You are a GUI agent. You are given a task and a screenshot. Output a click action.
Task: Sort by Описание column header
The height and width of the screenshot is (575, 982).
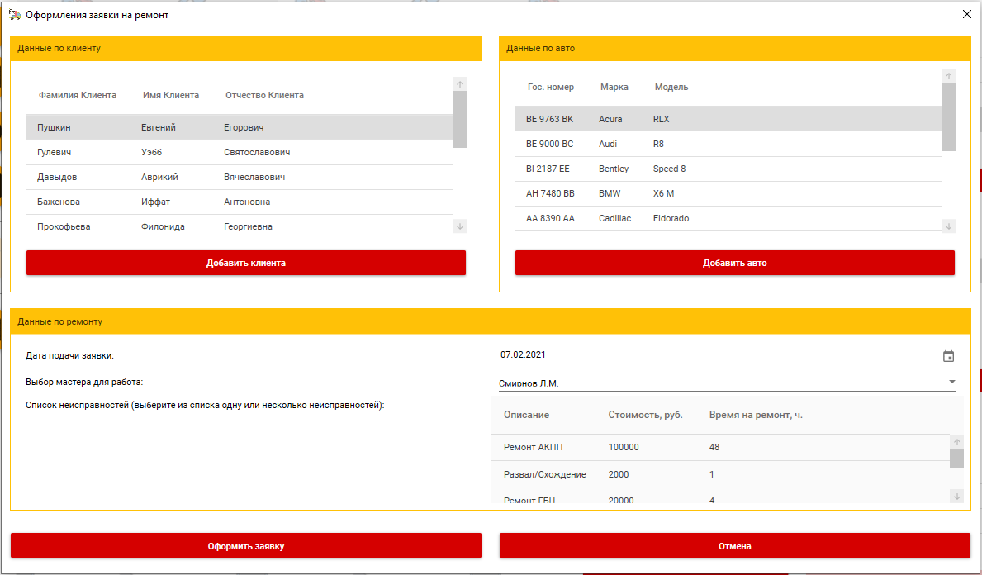(x=527, y=415)
